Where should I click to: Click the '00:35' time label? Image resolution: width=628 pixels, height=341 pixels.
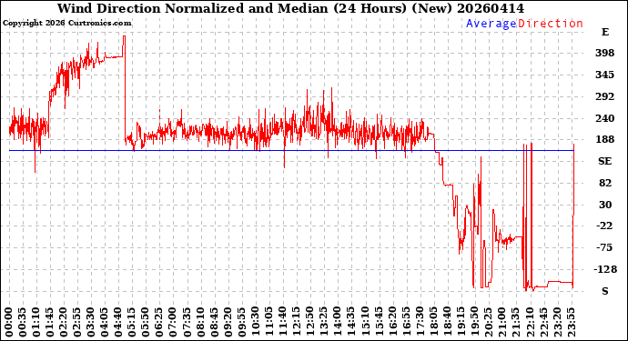click(x=23, y=323)
